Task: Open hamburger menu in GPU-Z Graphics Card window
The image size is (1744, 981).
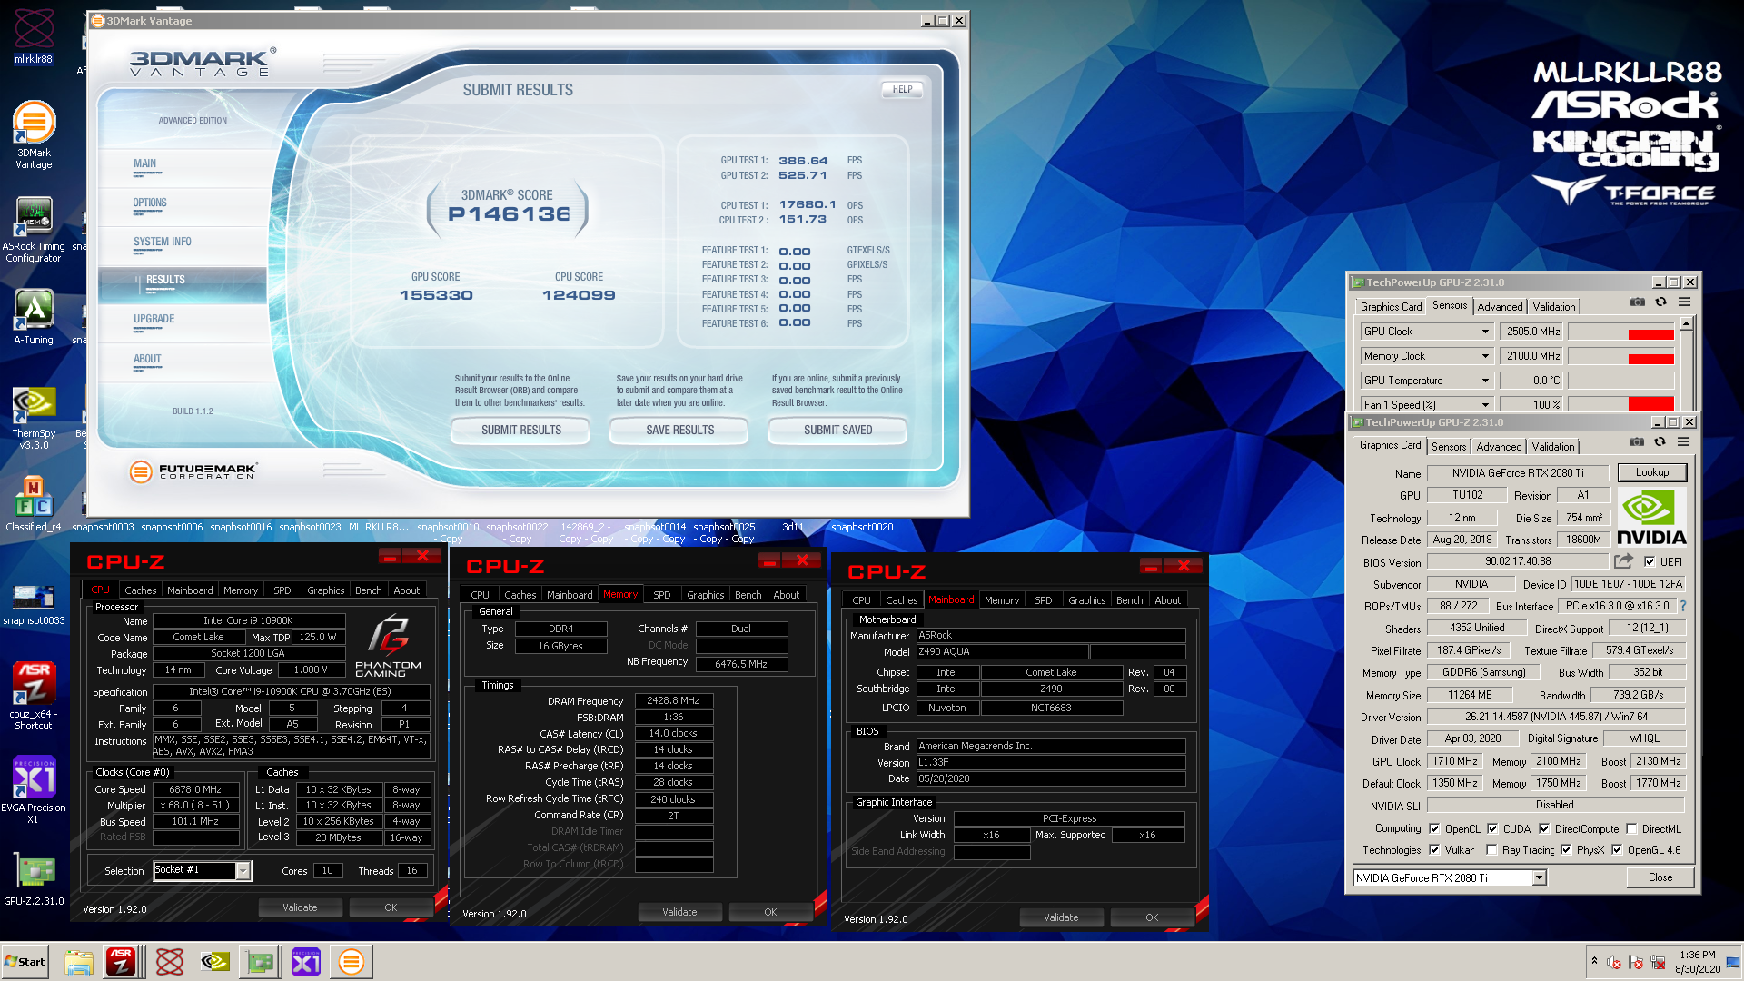Action: pyautogui.click(x=1683, y=442)
